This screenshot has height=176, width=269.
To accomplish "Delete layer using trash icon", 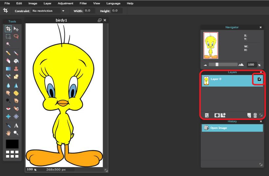I will (255, 115).
